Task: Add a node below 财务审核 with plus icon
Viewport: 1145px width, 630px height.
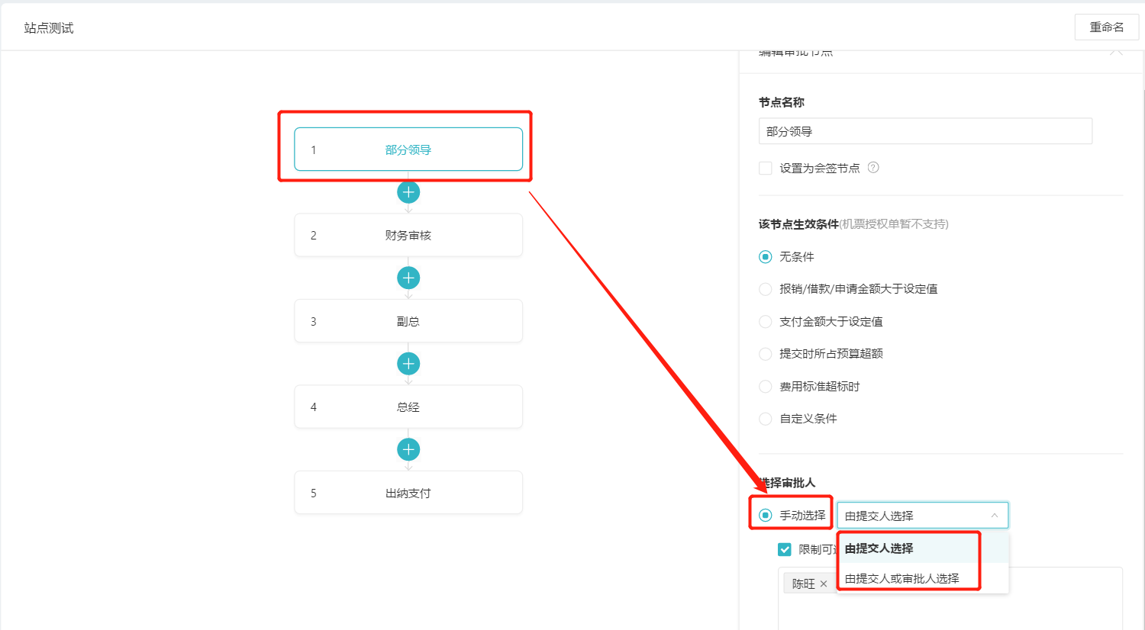Action: click(408, 278)
